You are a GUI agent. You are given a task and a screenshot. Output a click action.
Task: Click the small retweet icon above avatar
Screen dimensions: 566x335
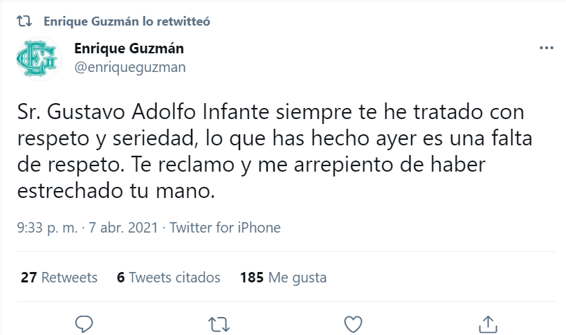point(24,21)
